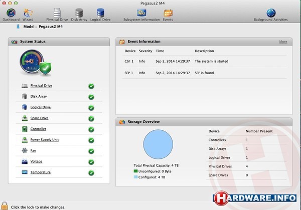Screen dimensions: 301x210
Task: Click the Controllers row in Storage Overview
Action: pos(246,140)
